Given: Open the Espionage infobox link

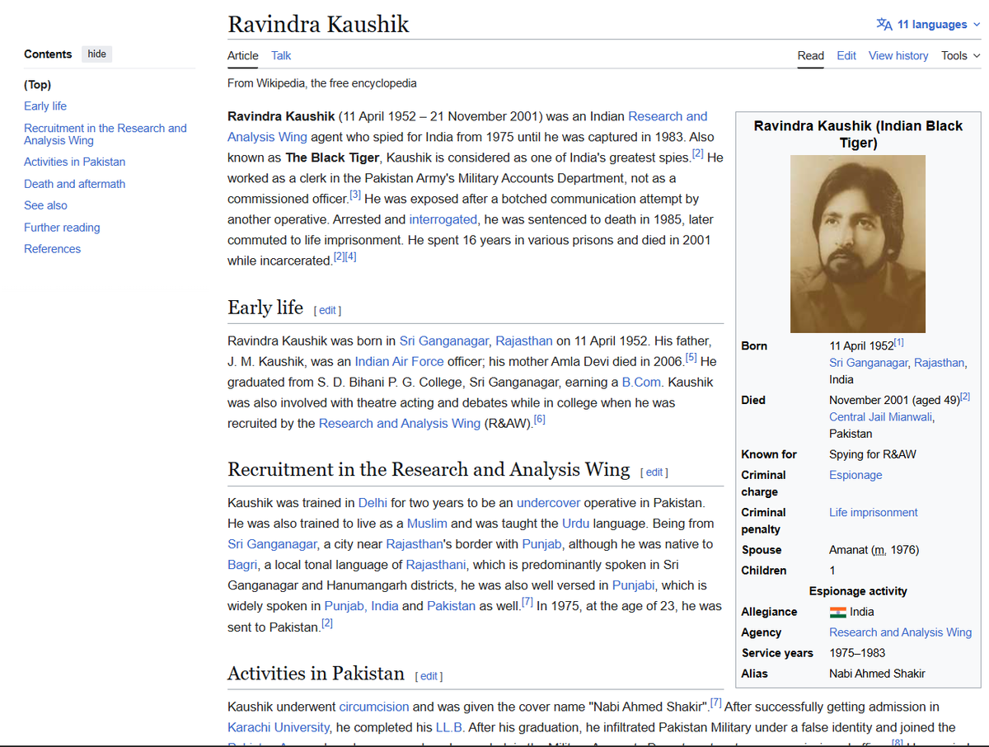Looking at the screenshot, I should pyautogui.click(x=855, y=476).
